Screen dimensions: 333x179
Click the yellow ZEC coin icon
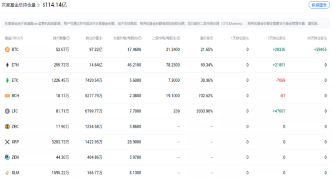pyautogui.click(x=7, y=126)
